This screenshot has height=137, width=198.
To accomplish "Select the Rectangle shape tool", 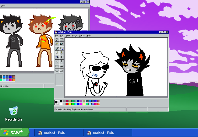I will click(57, 66).
